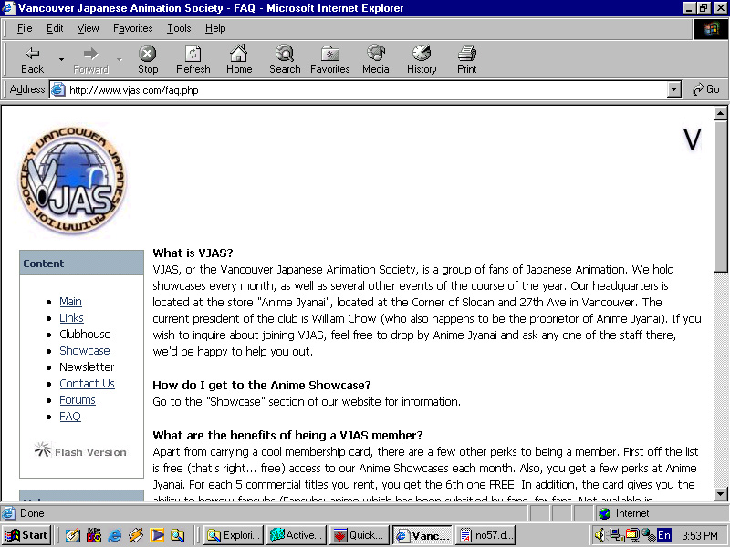The height and width of the screenshot is (547, 730).
Task: Click the Content sidebar header
Action: point(81,263)
